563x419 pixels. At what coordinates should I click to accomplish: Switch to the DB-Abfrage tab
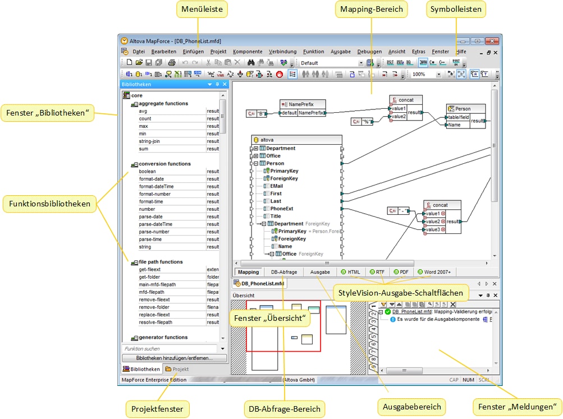click(x=283, y=272)
